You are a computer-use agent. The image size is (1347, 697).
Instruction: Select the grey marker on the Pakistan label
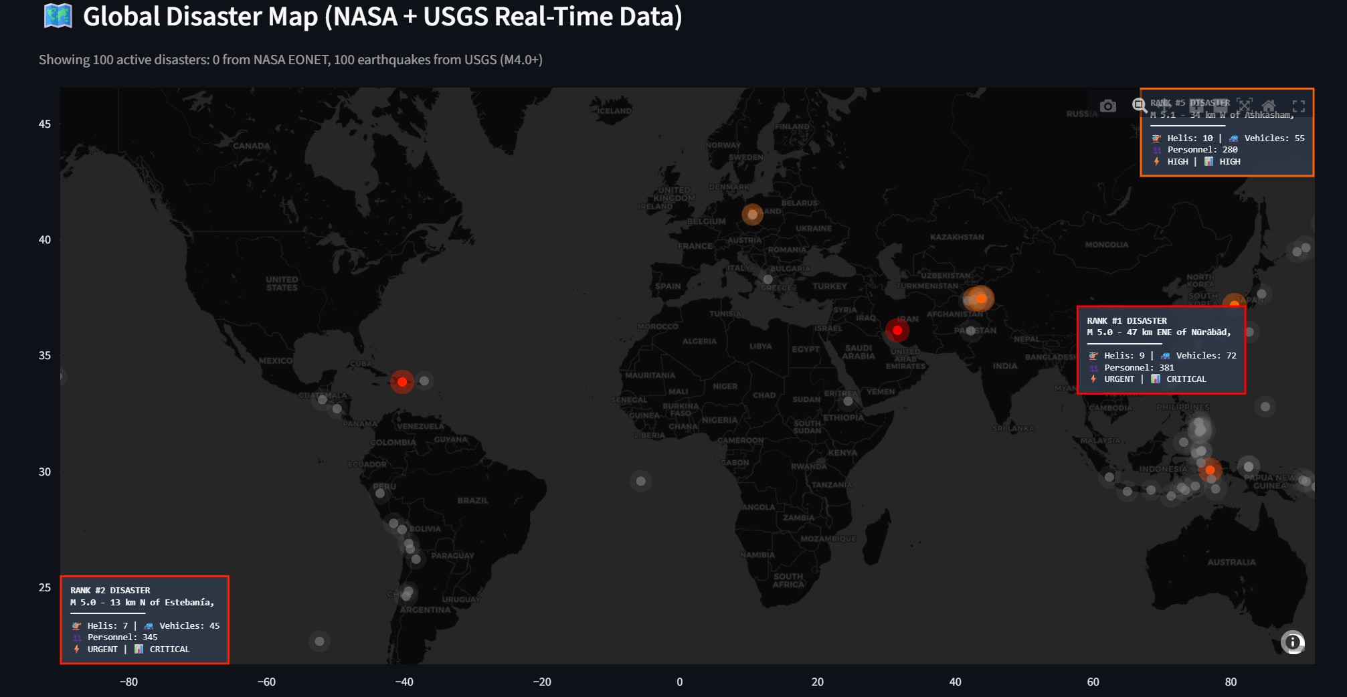[970, 330]
